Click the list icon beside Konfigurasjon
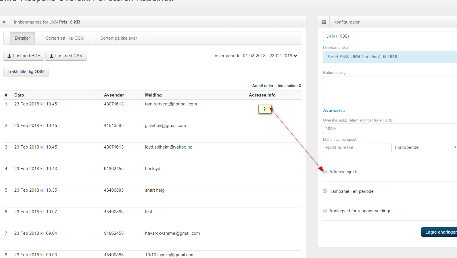Screen dimensions: 457x258 pos(324,22)
